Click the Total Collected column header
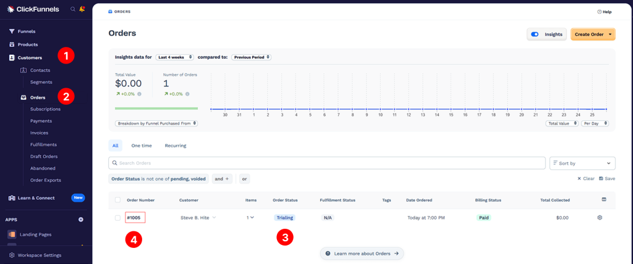633x264 pixels. (x=555, y=200)
